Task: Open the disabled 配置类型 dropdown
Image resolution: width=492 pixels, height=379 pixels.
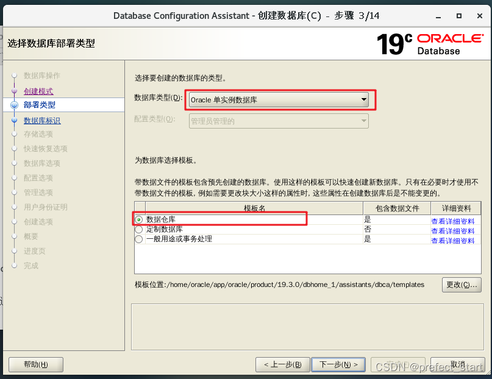Action: [279, 121]
